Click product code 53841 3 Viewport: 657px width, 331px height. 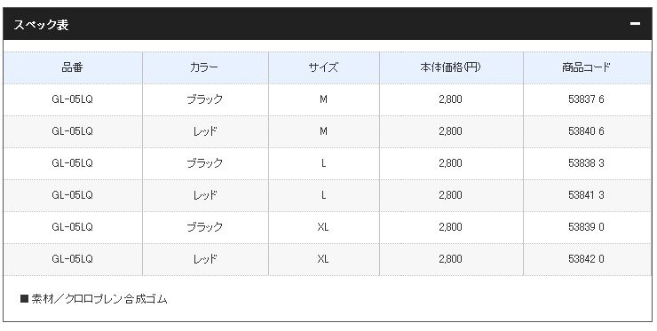click(586, 195)
